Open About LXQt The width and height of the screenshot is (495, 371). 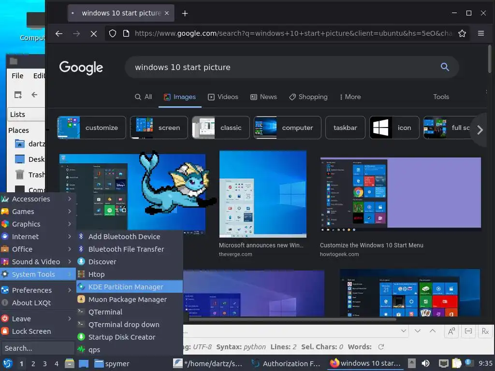38,303
